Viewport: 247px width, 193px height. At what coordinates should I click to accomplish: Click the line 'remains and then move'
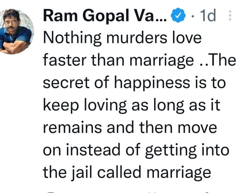pos(130,127)
